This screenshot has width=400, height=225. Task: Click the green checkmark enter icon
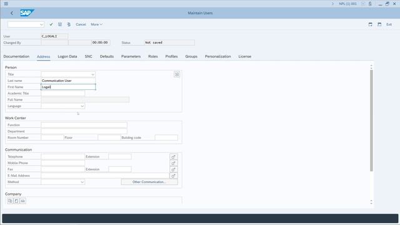click(x=51, y=24)
